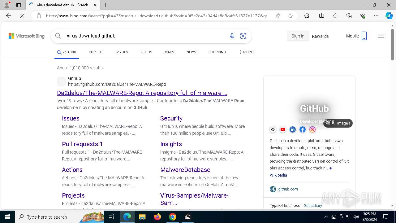Open browser Extensions icon
The width and height of the screenshot is (396, 223).
(307, 16)
